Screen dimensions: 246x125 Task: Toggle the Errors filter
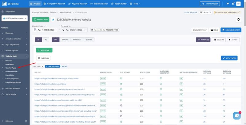65,40
